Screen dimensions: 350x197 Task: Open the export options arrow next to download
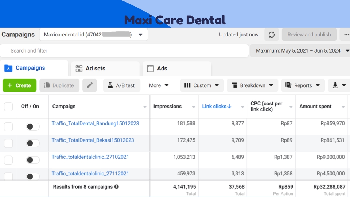point(344,85)
